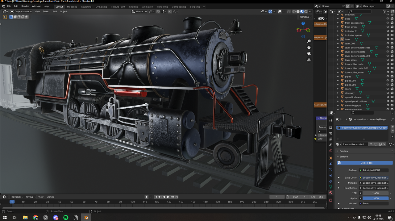The image size is (395, 221).
Task: Switch to material preview shading
Action: coord(302,11)
